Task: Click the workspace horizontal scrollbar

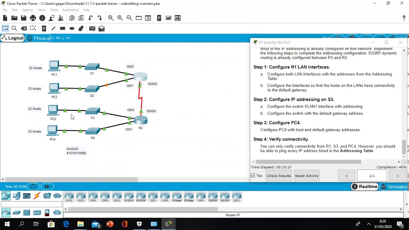Action: pos(72,180)
